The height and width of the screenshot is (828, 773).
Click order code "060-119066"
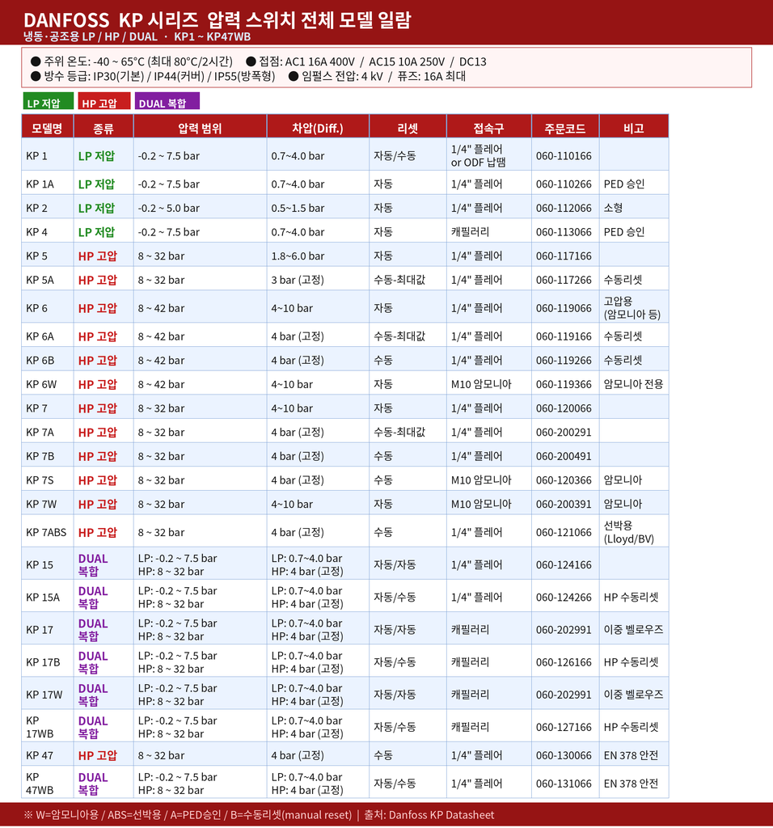(564, 308)
